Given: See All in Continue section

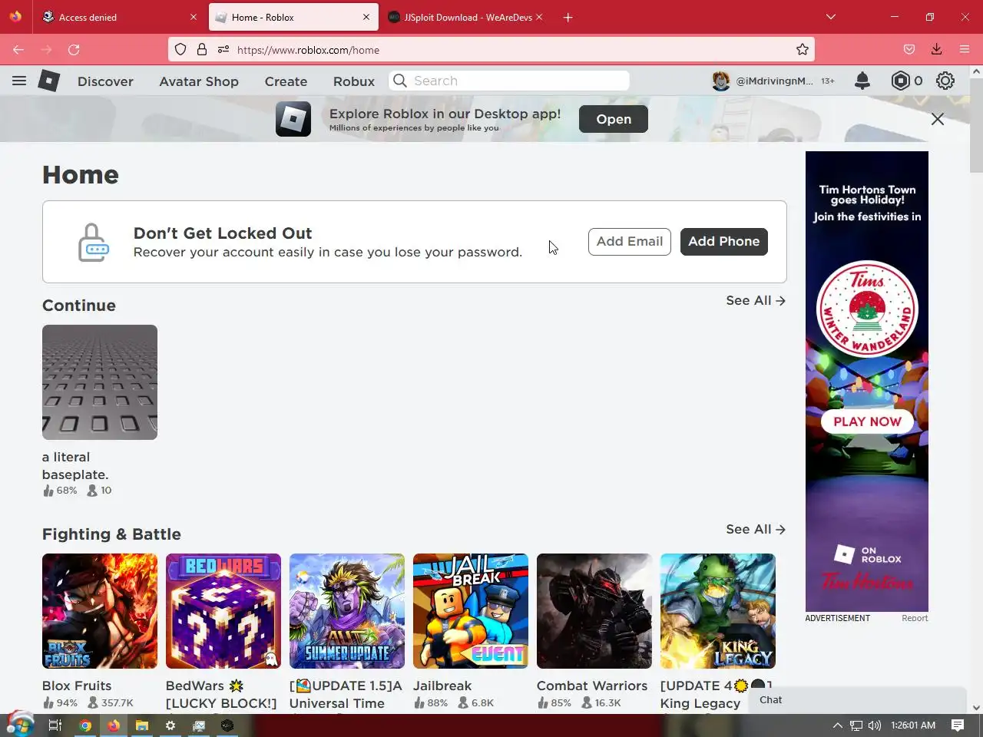Looking at the screenshot, I should [x=756, y=301].
